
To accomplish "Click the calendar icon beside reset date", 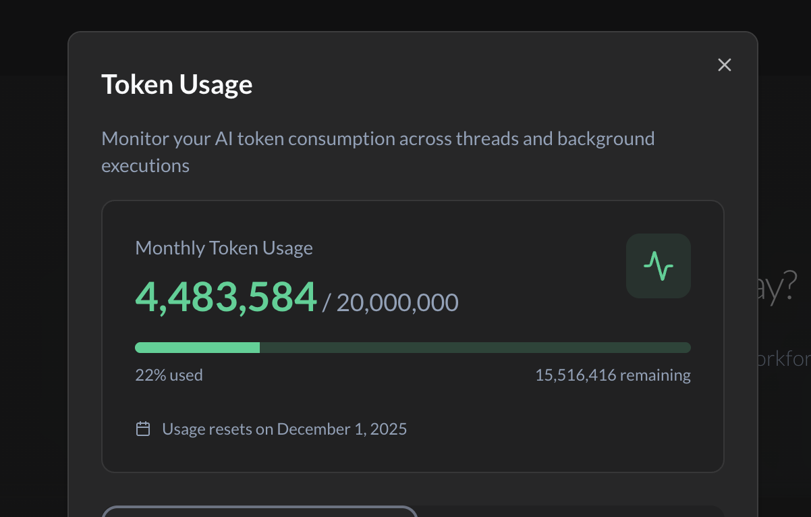I will click(143, 429).
